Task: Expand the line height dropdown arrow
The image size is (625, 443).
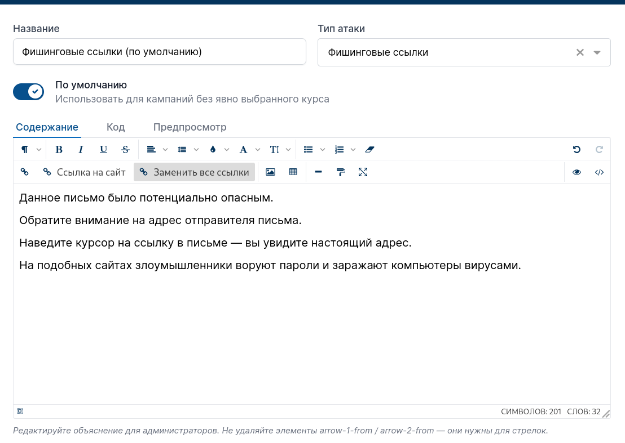Action: point(196,150)
